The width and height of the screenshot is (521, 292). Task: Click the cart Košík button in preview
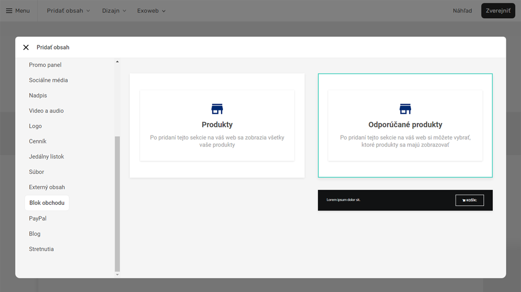pyautogui.click(x=469, y=200)
